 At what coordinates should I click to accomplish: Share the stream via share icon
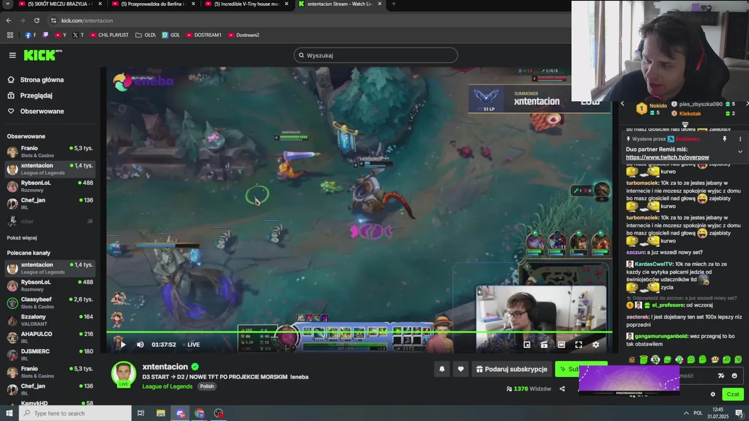[x=562, y=389]
